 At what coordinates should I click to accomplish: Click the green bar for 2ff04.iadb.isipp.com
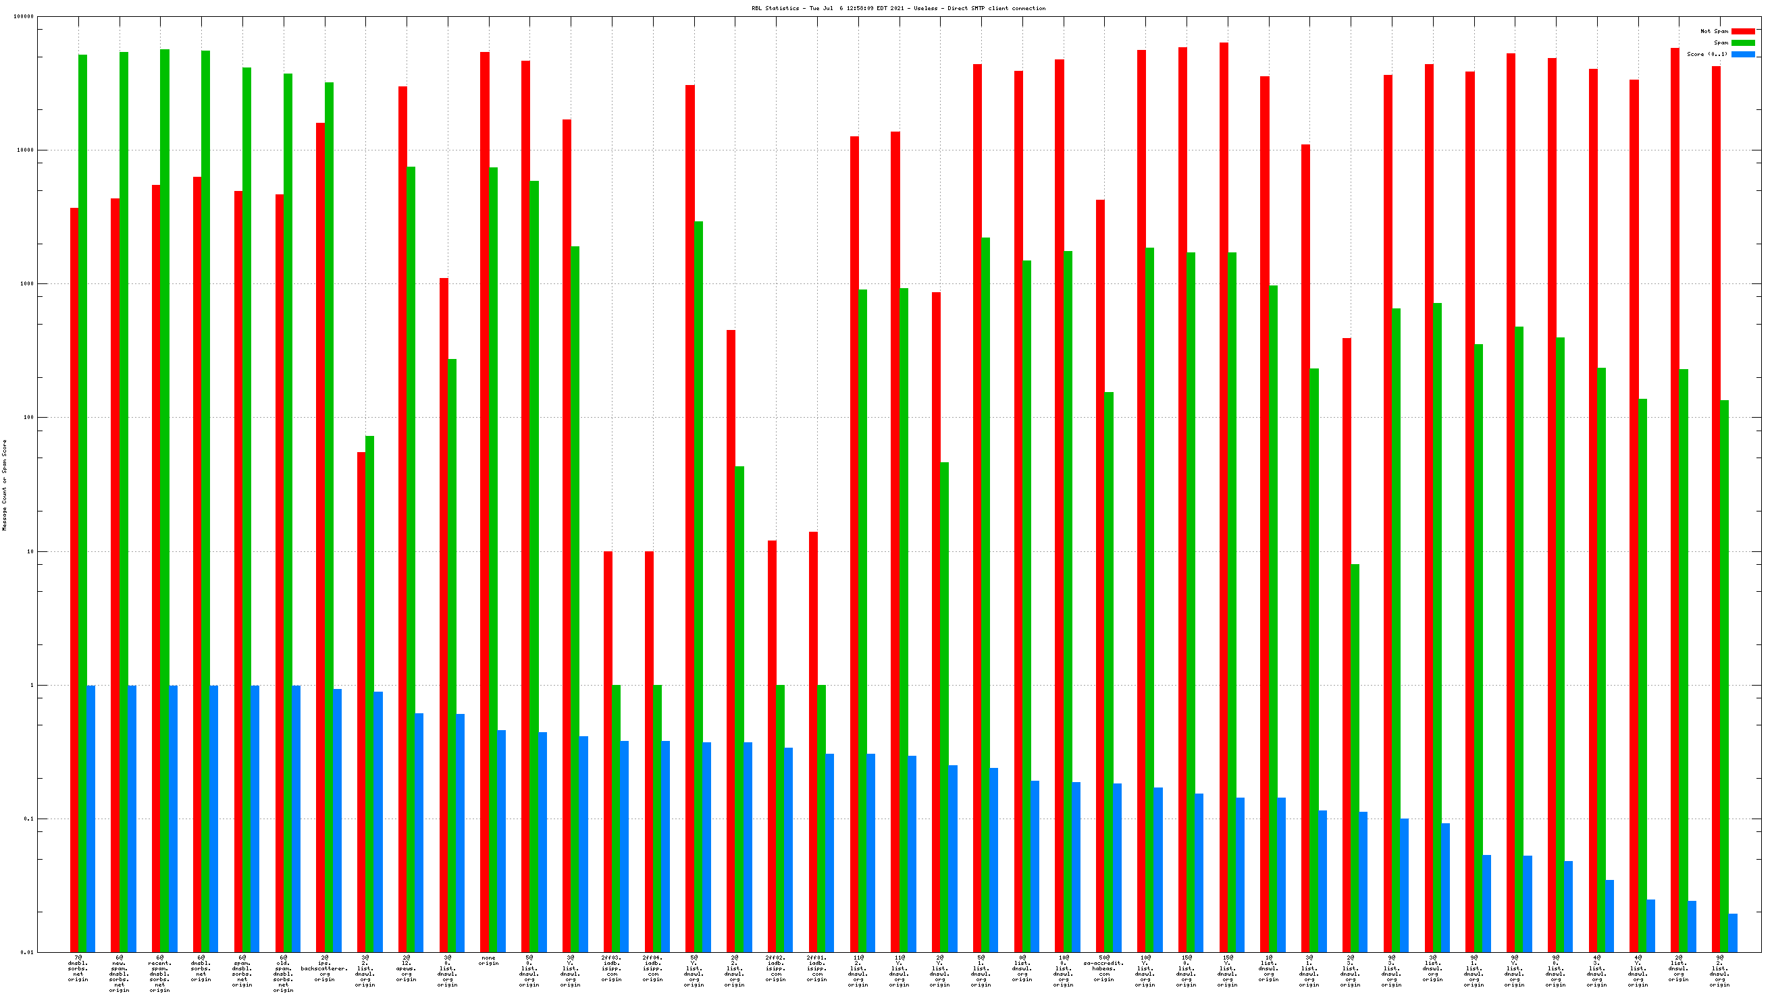pyautogui.click(x=658, y=818)
